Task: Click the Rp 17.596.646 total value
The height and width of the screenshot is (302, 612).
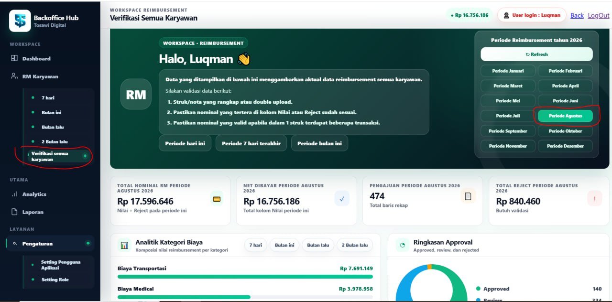Action: point(145,202)
